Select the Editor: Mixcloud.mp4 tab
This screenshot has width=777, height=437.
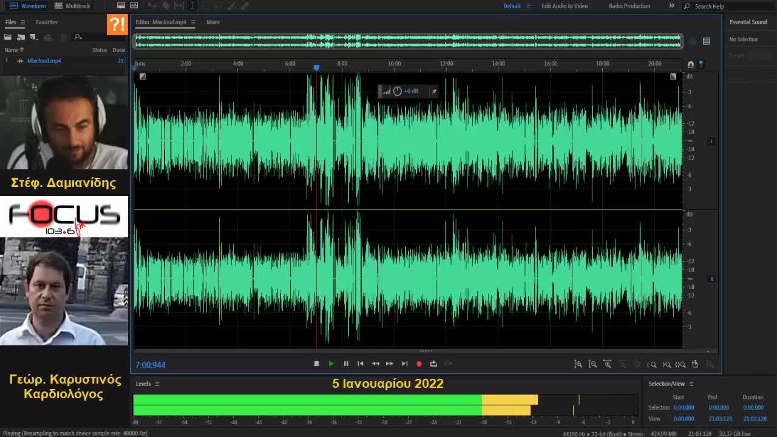pos(161,22)
